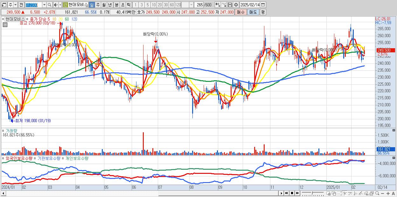Click the zigzag wave analysis icon
This screenshot has height=197, width=397.
tap(356, 194)
